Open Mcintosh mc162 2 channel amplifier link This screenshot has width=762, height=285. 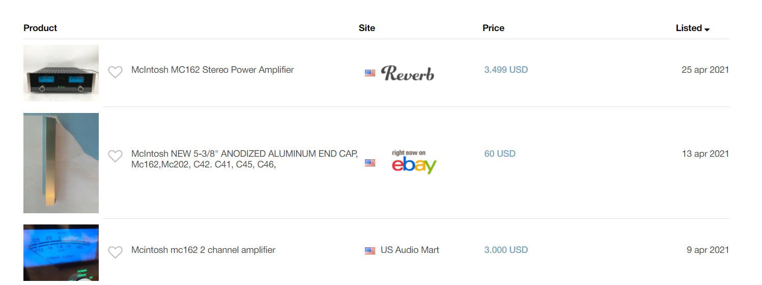pos(203,250)
